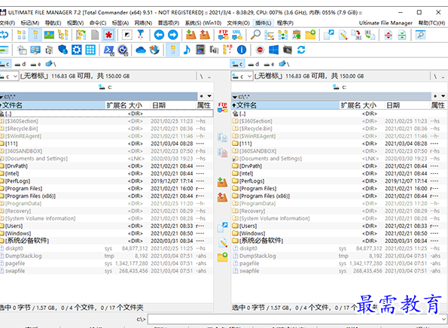This screenshot has height=328, width=448.
Task: Open the OneDrive cloud icon
Action: (x=141, y=50)
